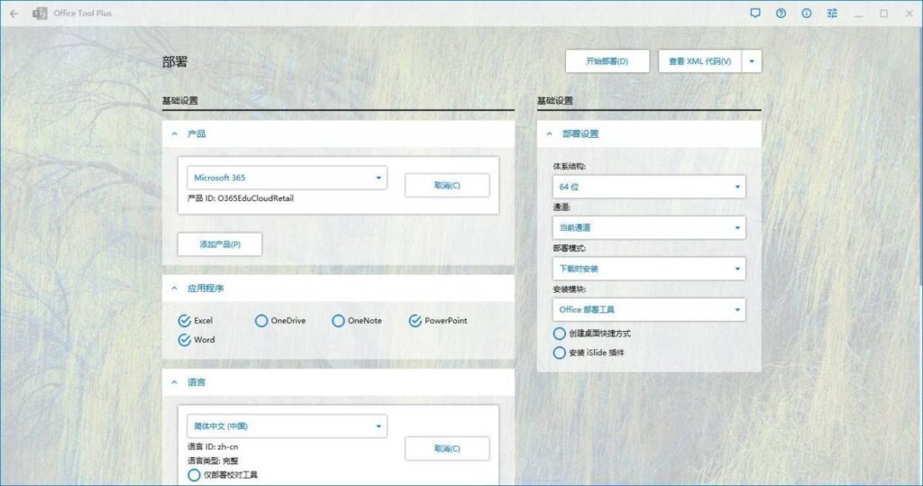Click the 查看 XML 代码(V) button

click(699, 61)
